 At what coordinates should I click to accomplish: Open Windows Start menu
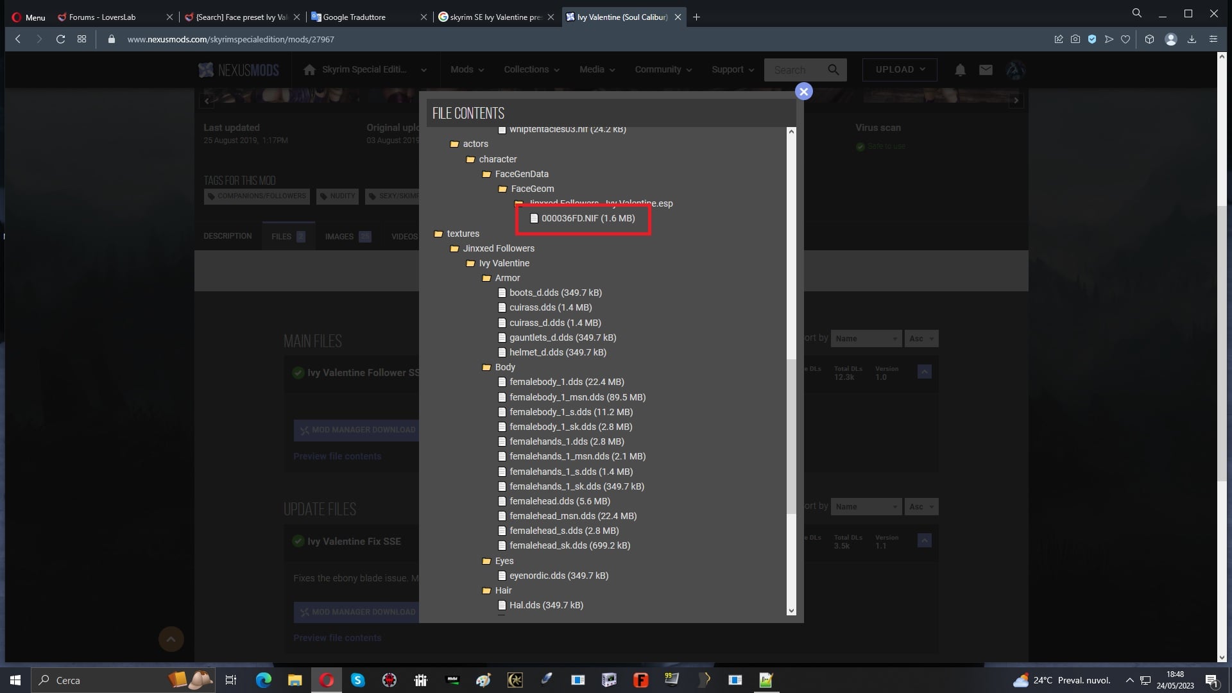tap(15, 680)
